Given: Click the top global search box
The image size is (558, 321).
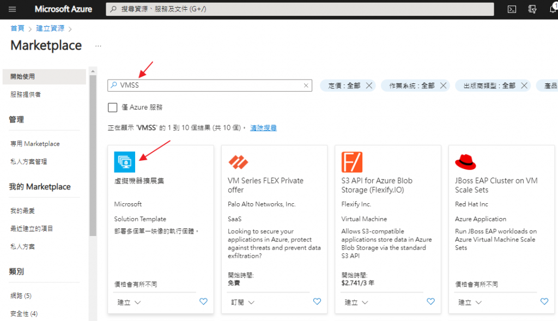Looking at the screenshot, I should (x=300, y=9).
